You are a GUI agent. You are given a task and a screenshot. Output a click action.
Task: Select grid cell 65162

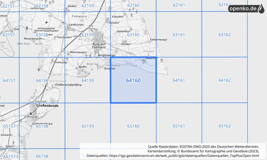[225, 126]
